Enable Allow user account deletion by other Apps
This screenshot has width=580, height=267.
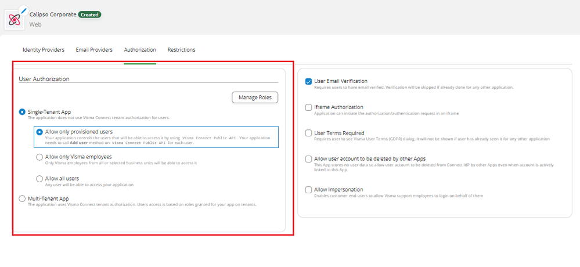click(x=308, y=158)
